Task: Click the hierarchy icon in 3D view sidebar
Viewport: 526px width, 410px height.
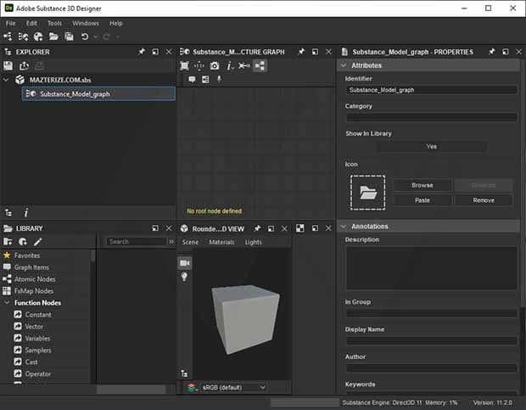Action: (184, 373)
